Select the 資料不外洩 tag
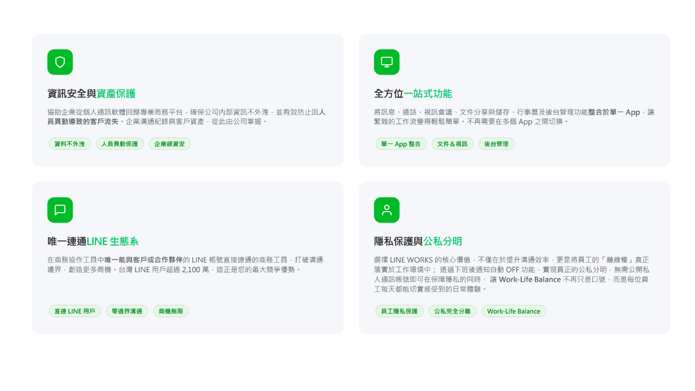 70,144
